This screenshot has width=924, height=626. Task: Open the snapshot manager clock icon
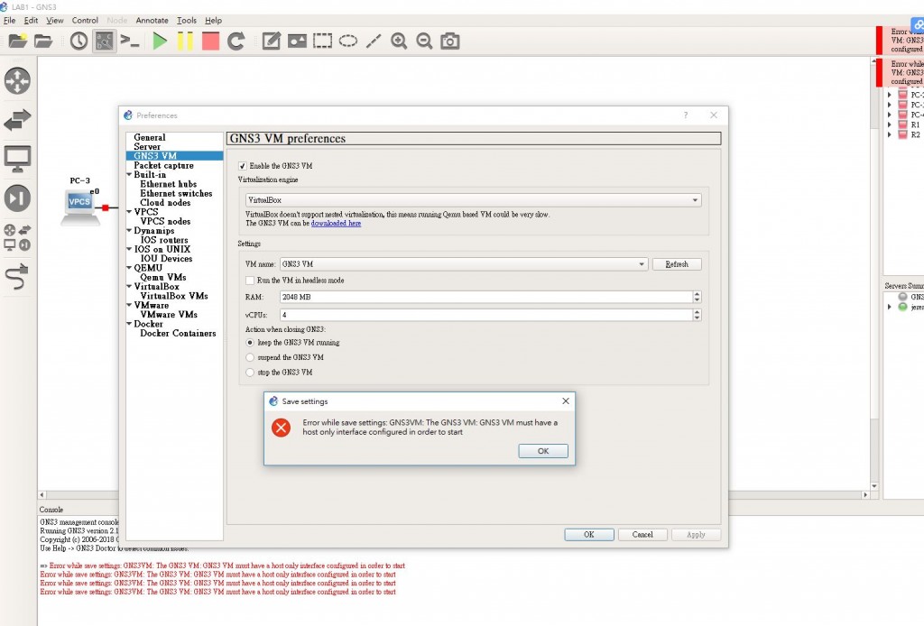coord(79,41)
